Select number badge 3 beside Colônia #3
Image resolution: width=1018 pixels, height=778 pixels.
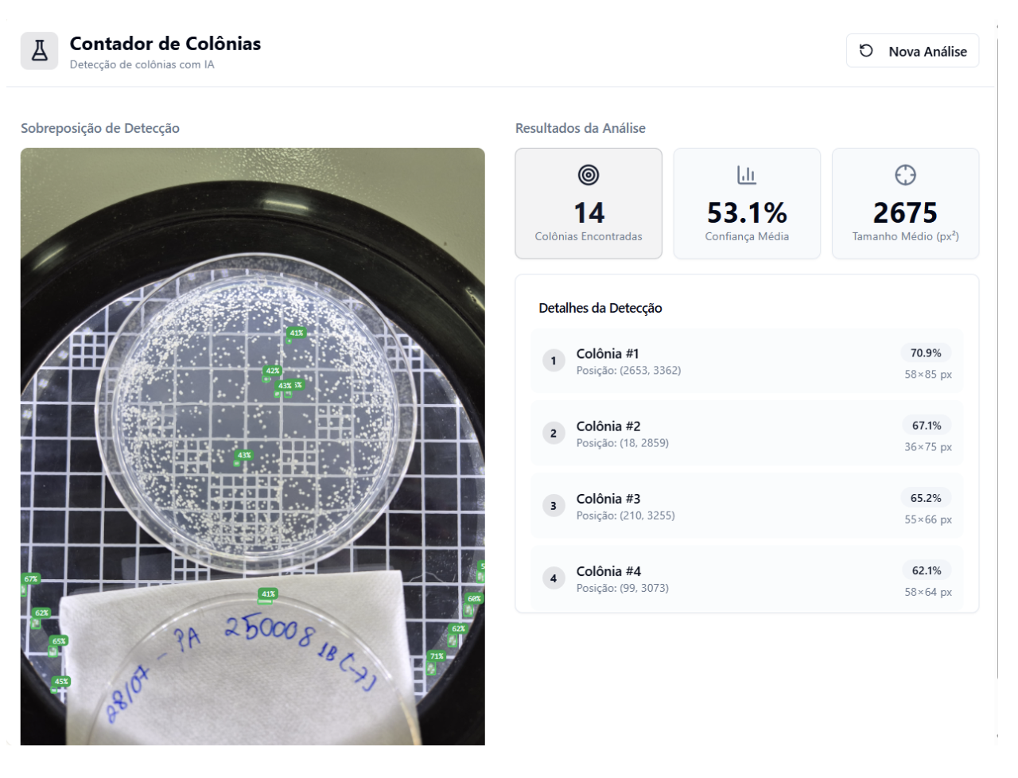tap(554, 506)
